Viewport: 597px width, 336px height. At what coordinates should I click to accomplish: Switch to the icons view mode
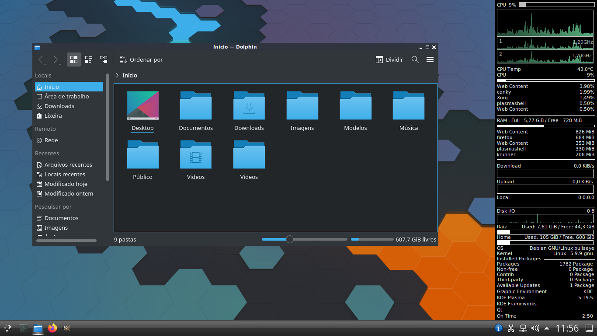tap(73, 59)
